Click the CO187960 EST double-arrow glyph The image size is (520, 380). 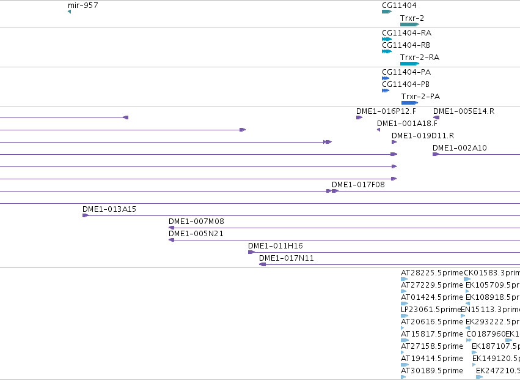click(x=469, y=340)
